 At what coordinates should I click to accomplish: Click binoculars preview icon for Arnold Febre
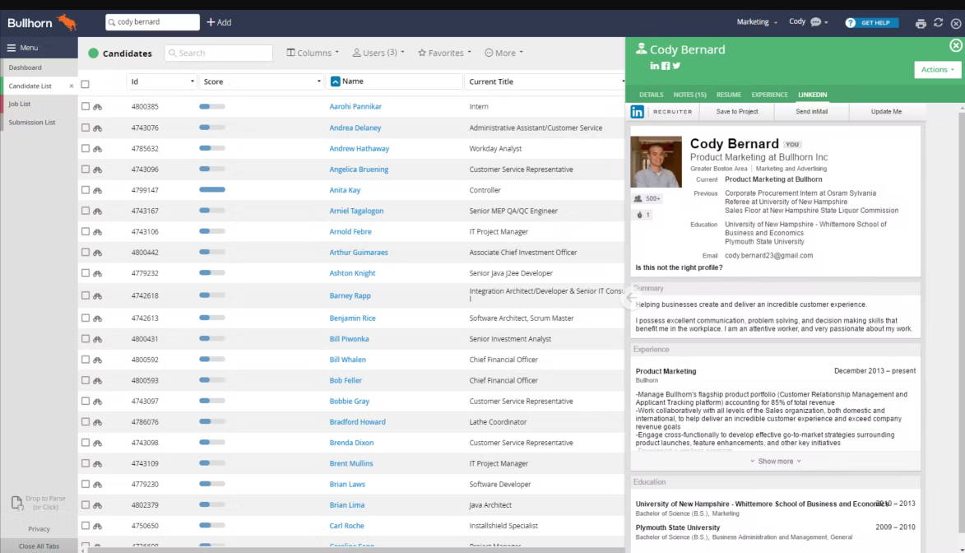[x=97, y=231]
